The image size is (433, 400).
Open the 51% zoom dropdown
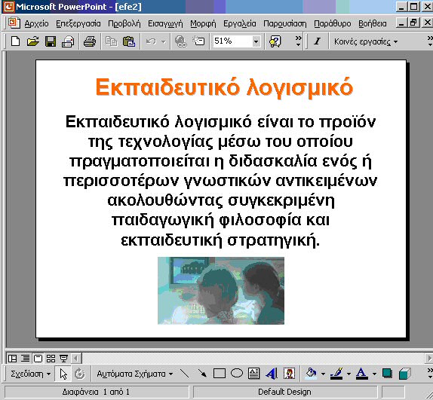256,41
